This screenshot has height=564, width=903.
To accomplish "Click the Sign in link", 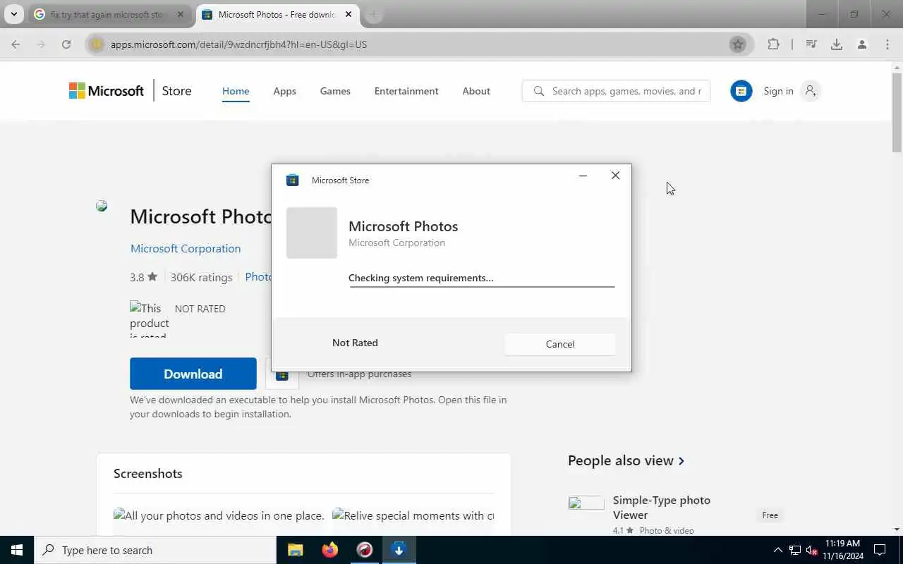I will [778, 91].
